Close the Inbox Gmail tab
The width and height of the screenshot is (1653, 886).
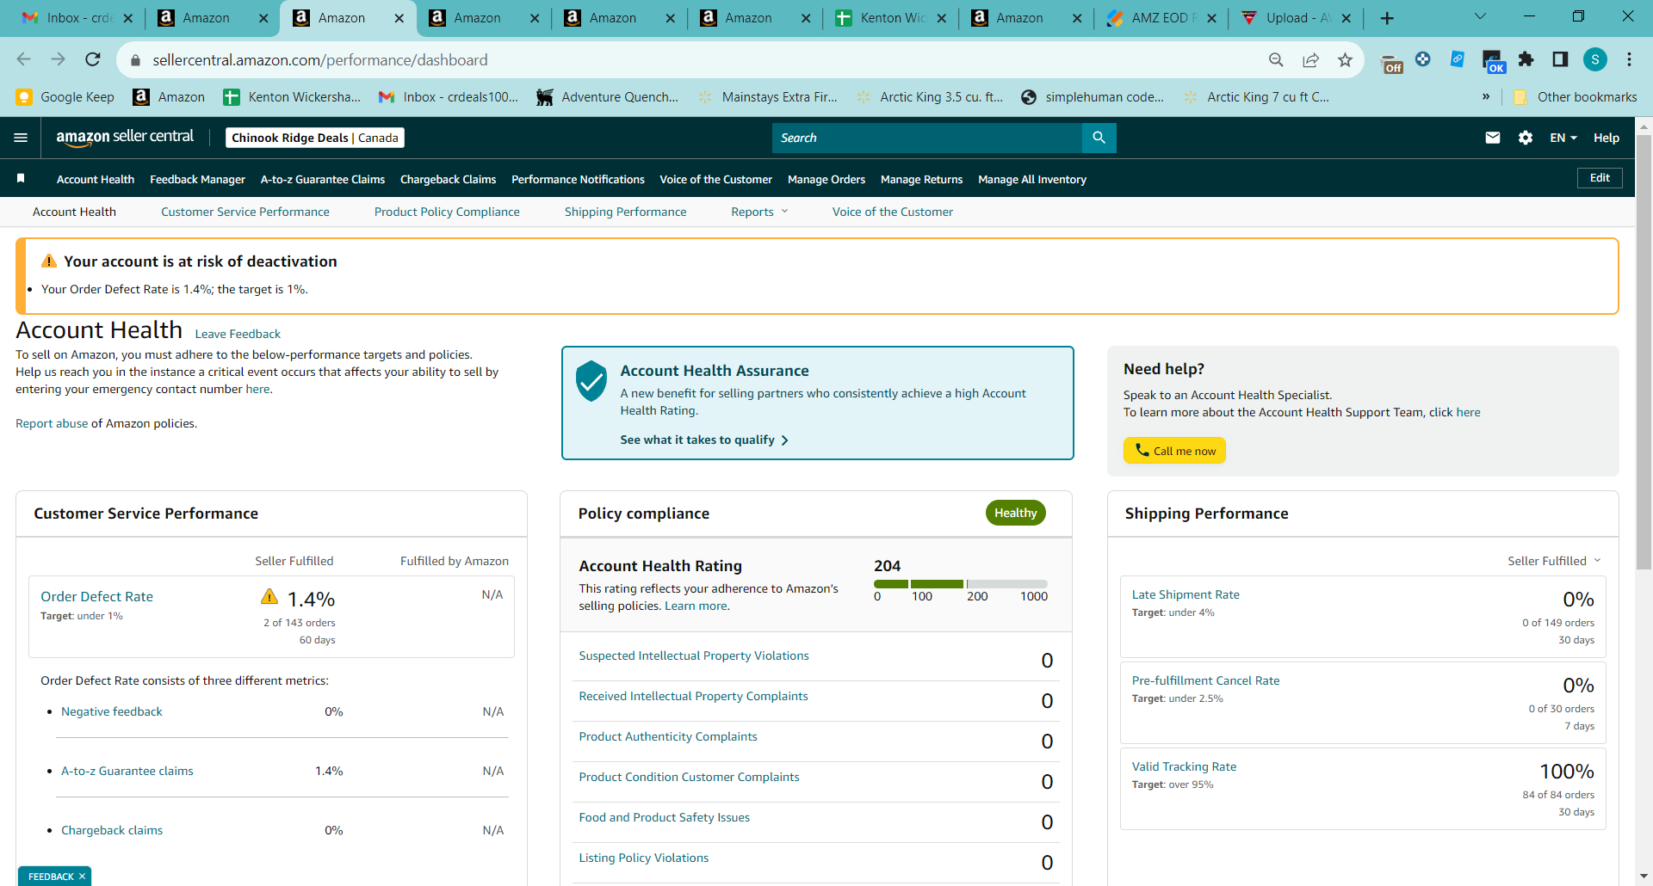128,18
